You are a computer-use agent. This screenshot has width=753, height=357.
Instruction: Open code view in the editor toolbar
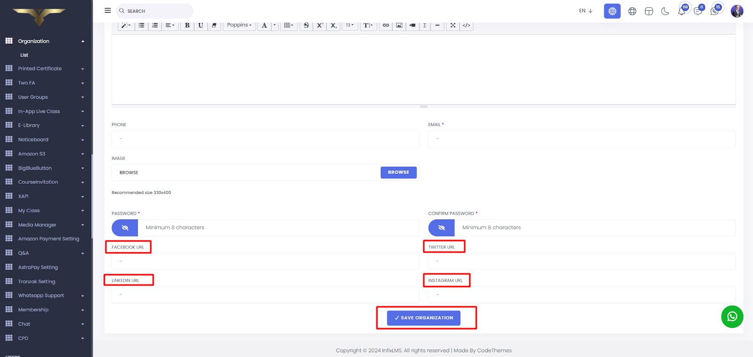pos(466,25)
